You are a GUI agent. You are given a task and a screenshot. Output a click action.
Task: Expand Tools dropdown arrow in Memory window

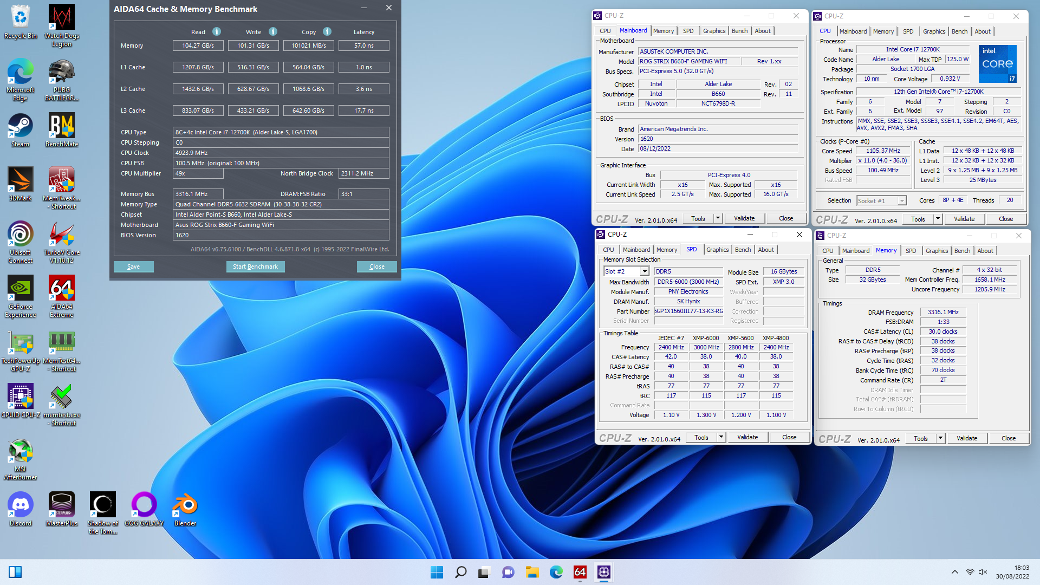coord(940,438)
